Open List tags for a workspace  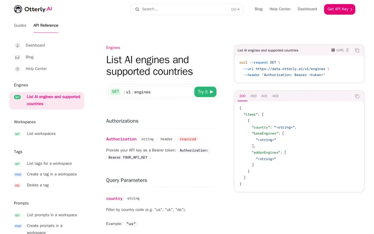point(49,163)
